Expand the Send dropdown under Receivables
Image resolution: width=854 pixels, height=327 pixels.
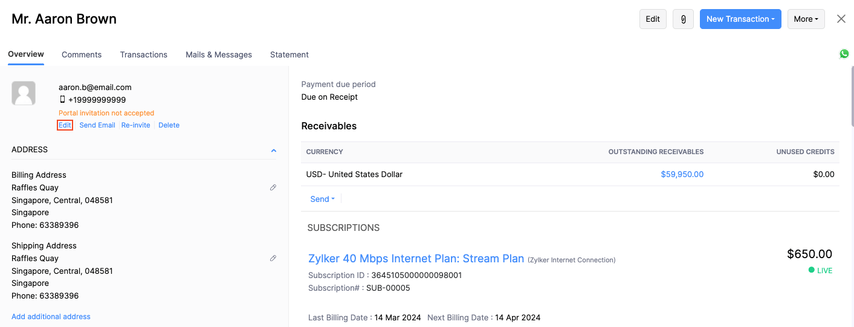[322, 199]
